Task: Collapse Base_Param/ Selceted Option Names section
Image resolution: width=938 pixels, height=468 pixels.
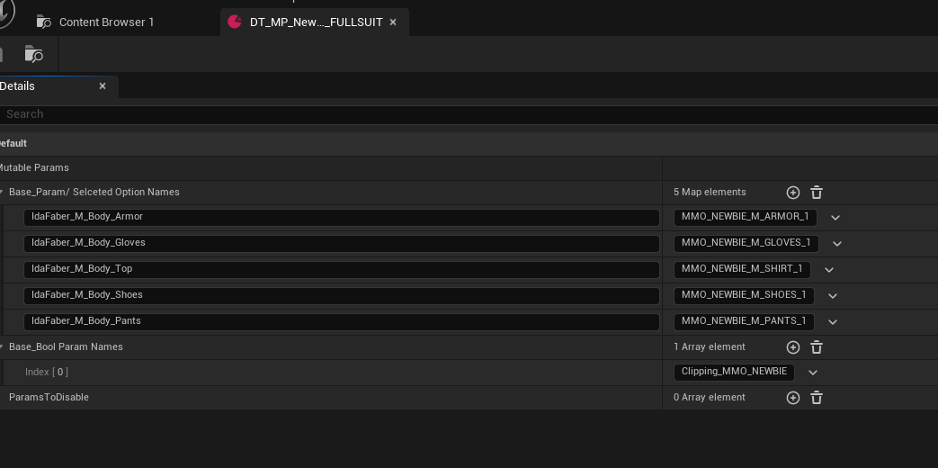Action: click(3, 193)
